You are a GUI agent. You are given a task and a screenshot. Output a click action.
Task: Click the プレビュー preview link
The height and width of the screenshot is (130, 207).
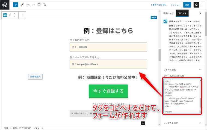click(175, 5)
